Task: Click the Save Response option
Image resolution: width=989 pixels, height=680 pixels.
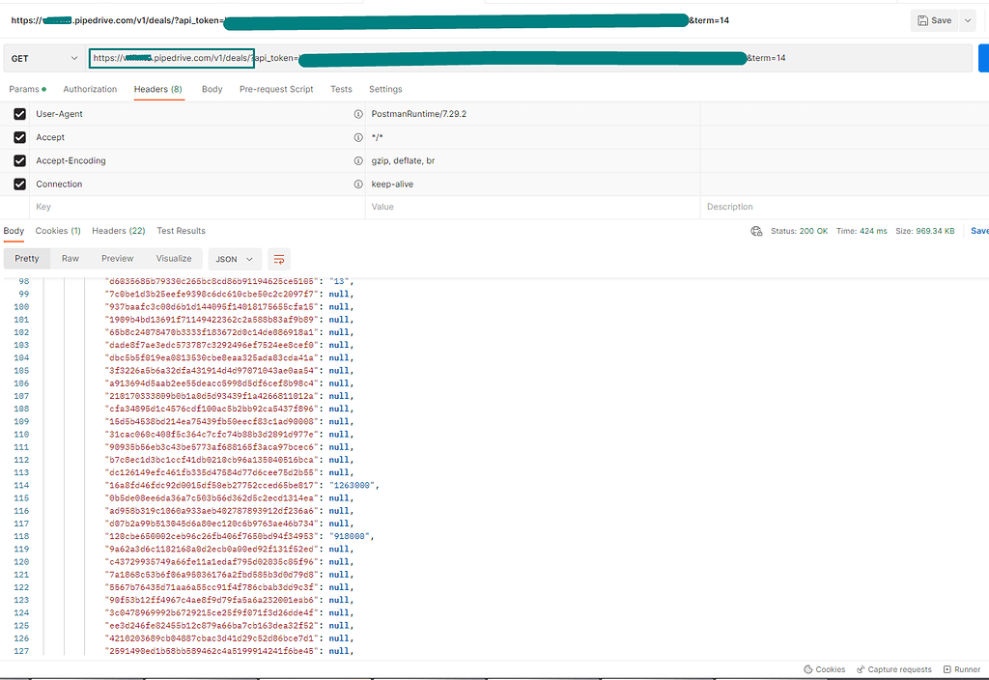Action: point(979,231)
